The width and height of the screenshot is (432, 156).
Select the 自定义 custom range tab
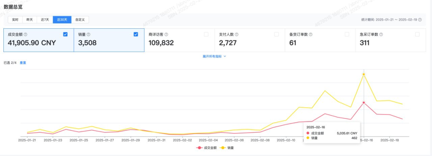coord(80,20)
